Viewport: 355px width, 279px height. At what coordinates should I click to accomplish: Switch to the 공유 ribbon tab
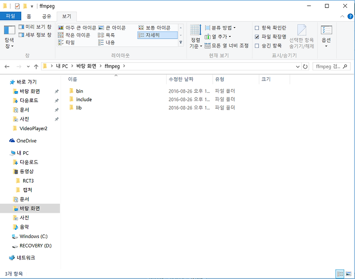[47, 16]
